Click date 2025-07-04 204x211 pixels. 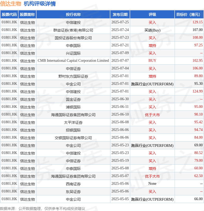(x=120, y=68)
